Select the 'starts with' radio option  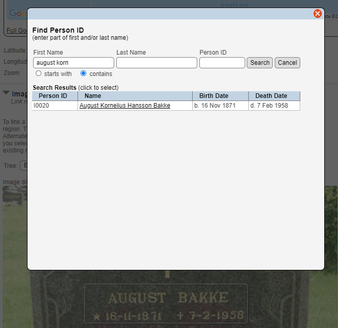[x=38, y=73]
